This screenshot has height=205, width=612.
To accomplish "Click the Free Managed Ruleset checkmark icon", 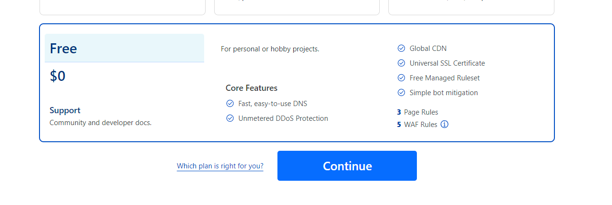I will point(401,78).
